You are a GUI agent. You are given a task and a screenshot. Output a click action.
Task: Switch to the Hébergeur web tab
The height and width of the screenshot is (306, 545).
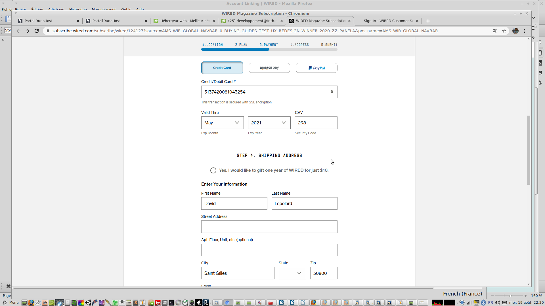tap(185, 21)
